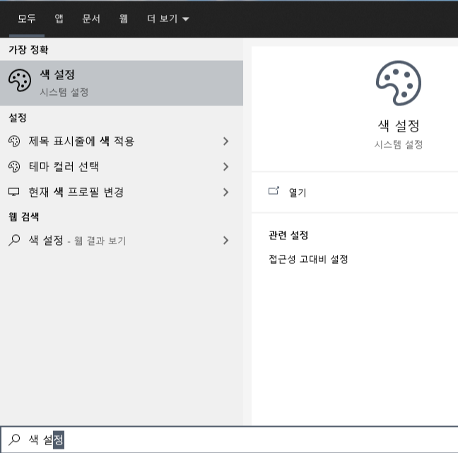This screenshot has width=458, height=453.
Task: Expand arrow for 색 설정 웹 결과 보기
Action: (x=225, y=241)
